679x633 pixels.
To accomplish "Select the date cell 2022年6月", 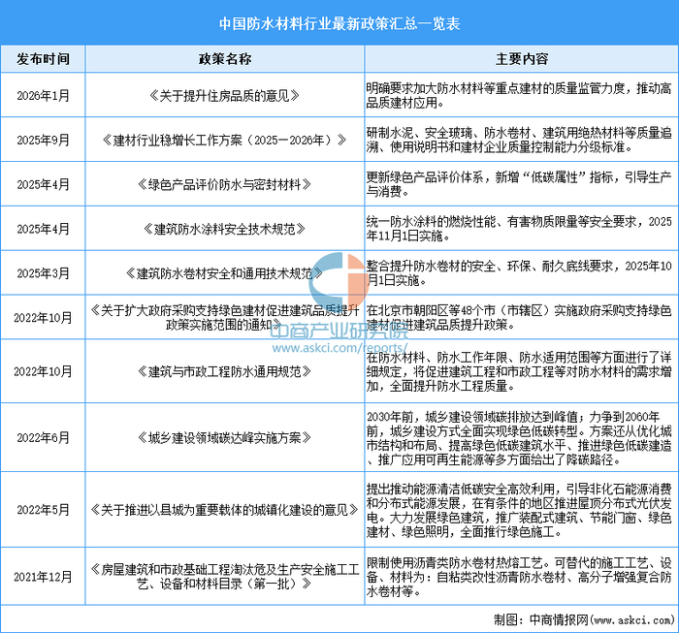I will pyautogui.click(x=43, y=437).
